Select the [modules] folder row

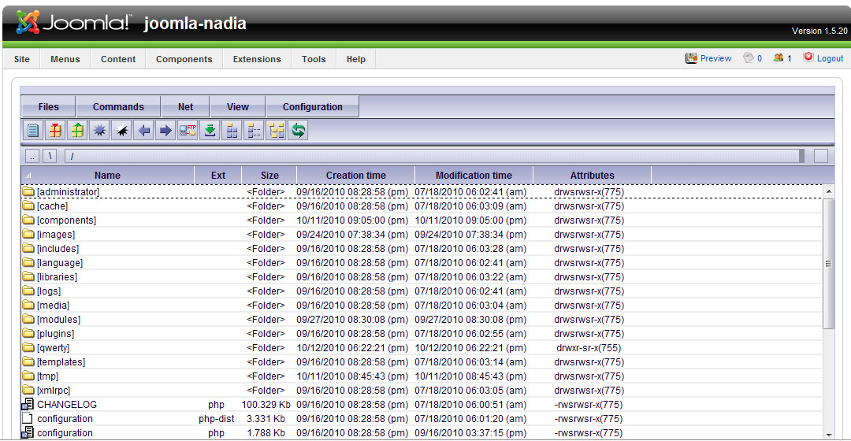[x=422, y=319]
